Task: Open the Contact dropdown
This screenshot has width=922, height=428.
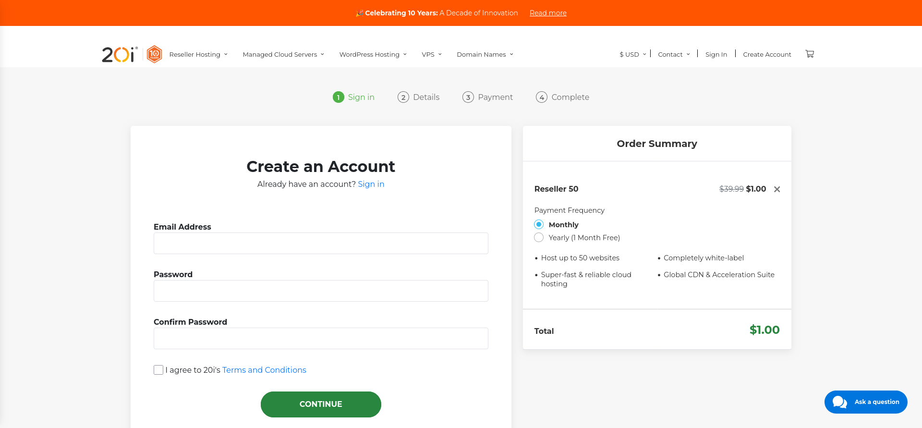Action: pyautogui.click(x=674, y=54)
